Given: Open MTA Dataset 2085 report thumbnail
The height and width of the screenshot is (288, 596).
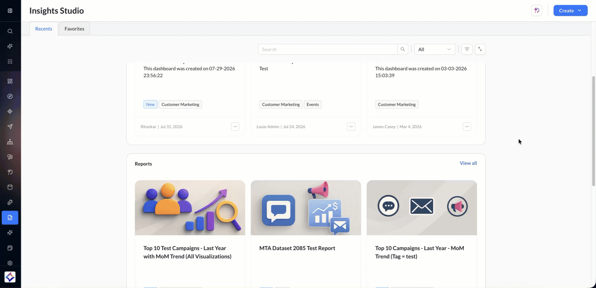Looking at the screenshot, I should pos(306,208).
